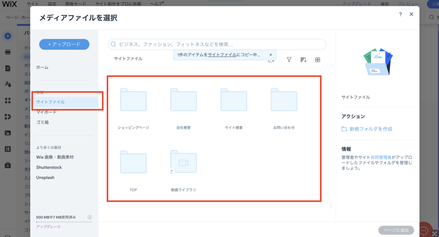Switch to grid view icon

point(318,60)
